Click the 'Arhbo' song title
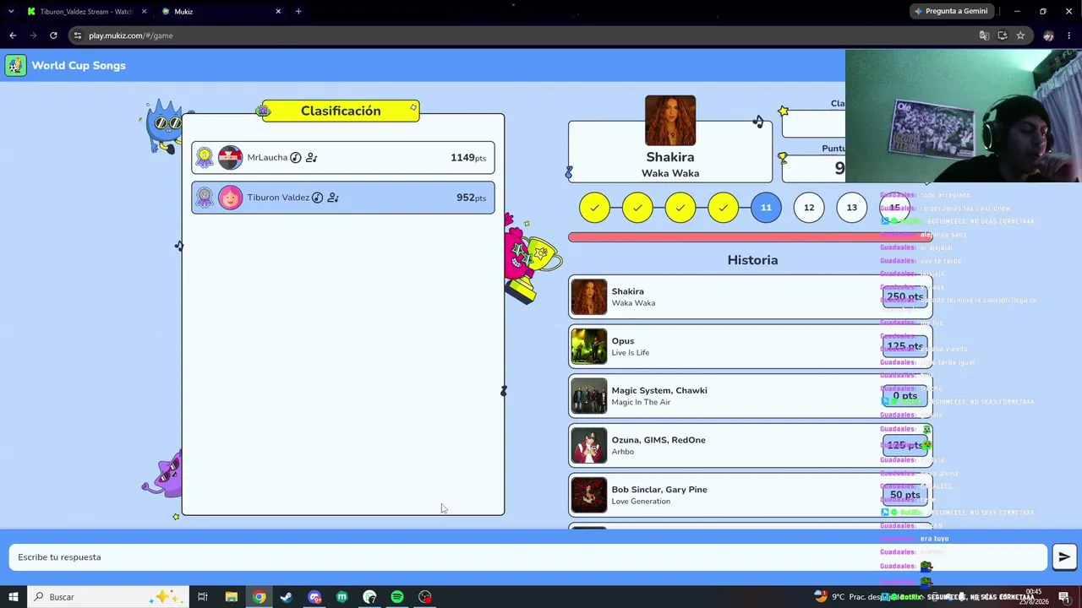 pyautogui.click(x=623, y=452)
